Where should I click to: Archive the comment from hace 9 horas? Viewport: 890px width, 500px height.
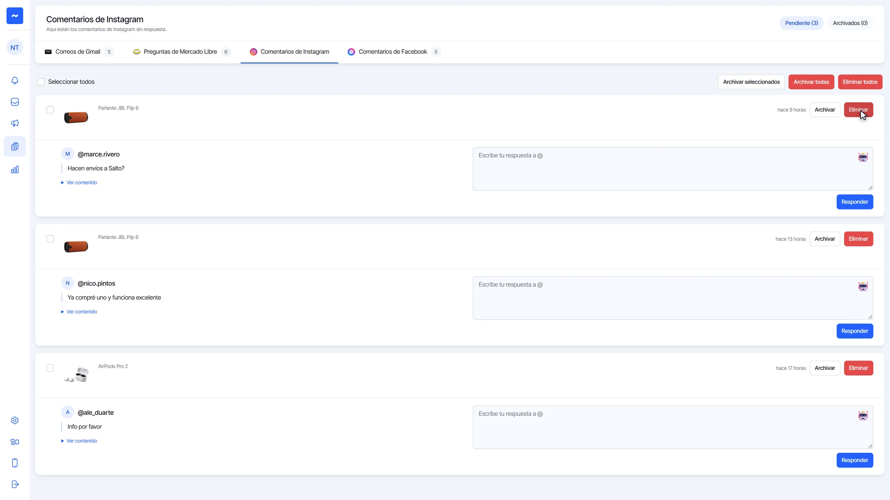825,110
